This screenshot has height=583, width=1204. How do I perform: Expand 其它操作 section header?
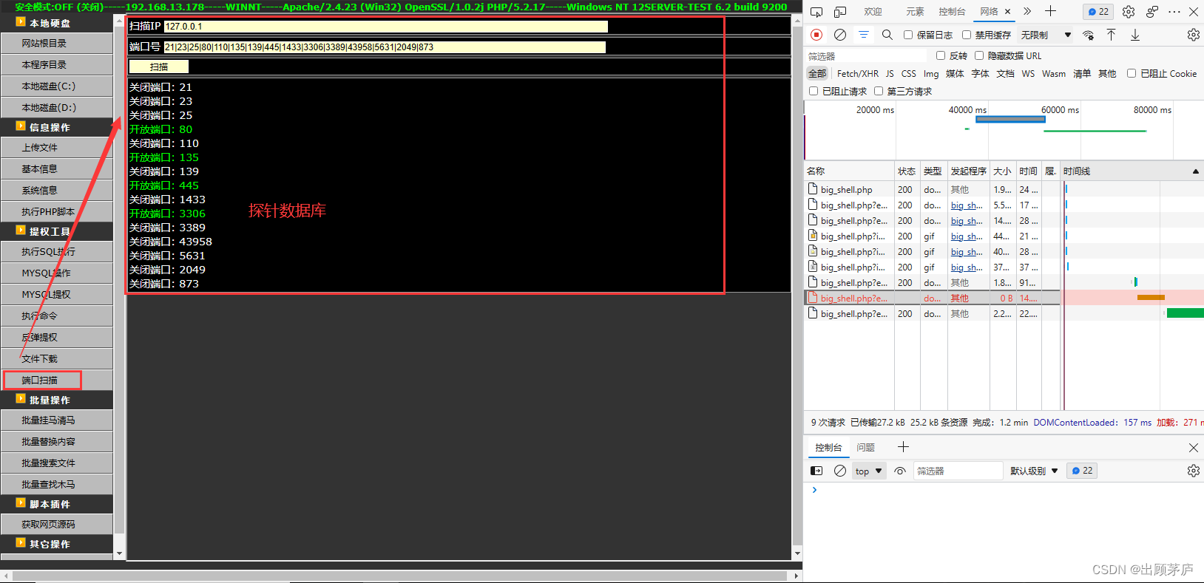coord(56,544)
